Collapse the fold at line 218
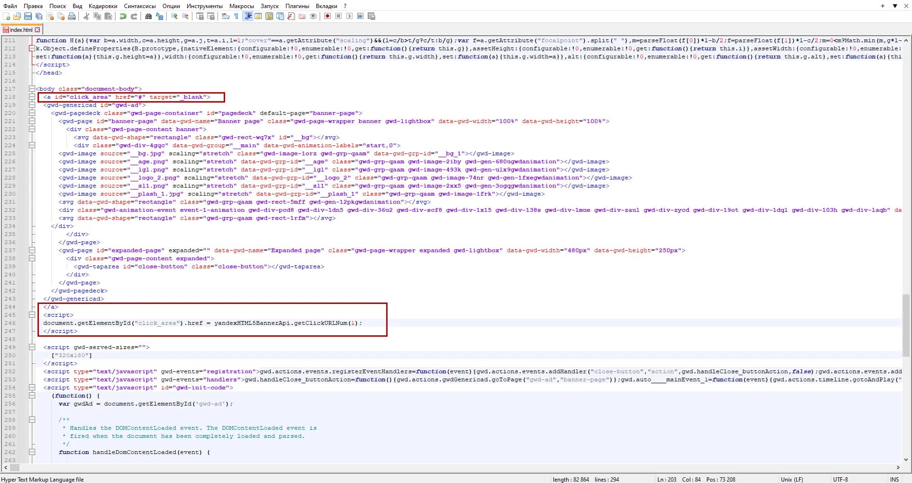The width and height of the screenshot is (912, 483). pyautogui.click(x=32, y=97)
